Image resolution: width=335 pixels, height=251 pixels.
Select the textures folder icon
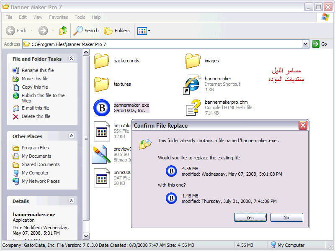pyautogui.click(x=101, y=85)
